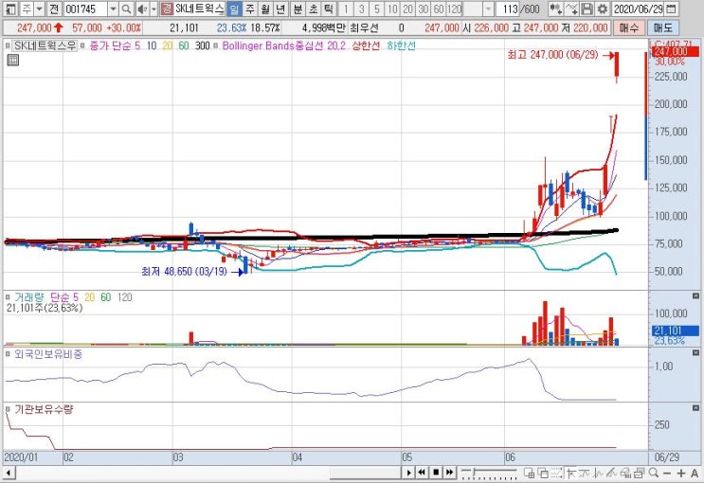Click the first window-layout icon in bottom toolbar
The image size is (704, 483).
pos(529,473)
